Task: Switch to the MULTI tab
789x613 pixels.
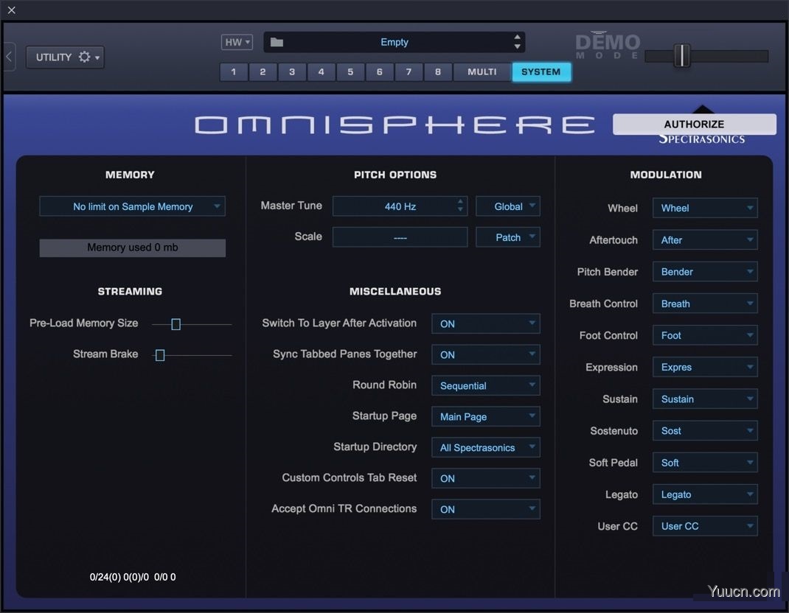Action: [481, 71]
